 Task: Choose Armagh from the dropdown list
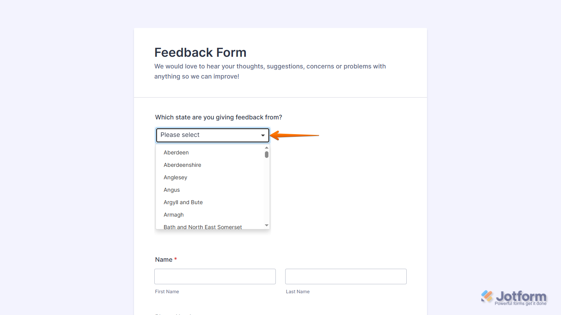174,215
